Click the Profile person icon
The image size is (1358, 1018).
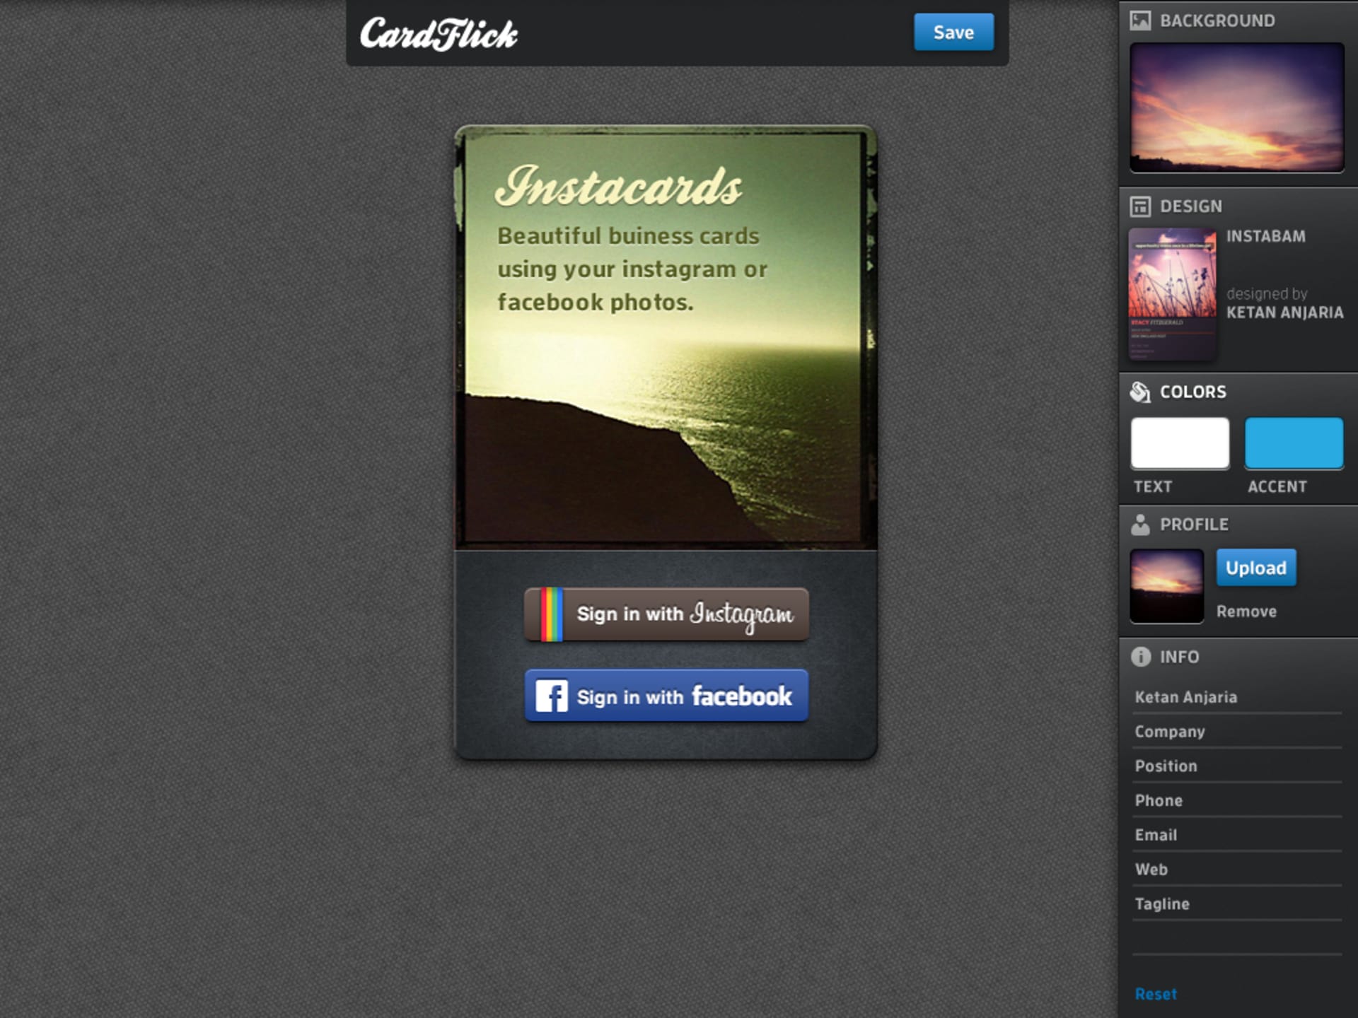coord(1139,525)
